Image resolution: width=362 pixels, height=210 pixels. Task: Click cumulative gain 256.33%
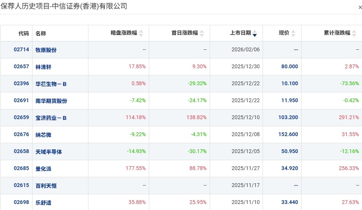(349, 168)
